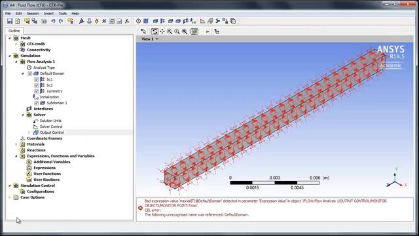Click the red error icon in messages
The image size is (419, 236).
[x=140, y=208]
